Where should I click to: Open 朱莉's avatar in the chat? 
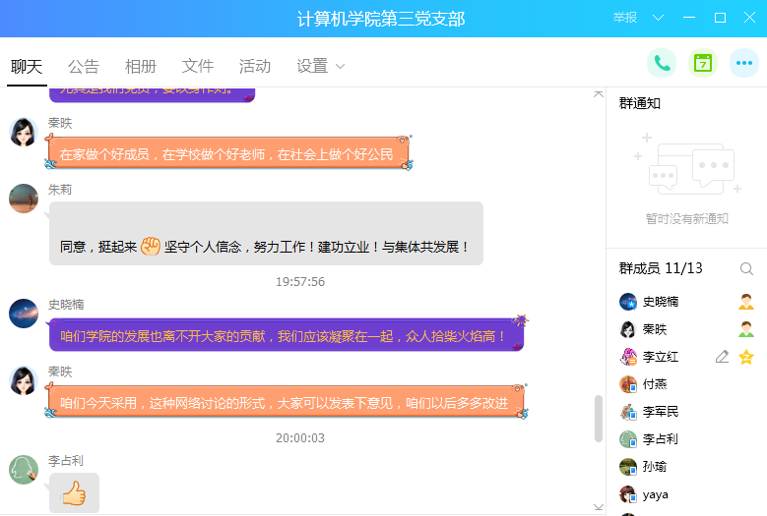[x=24, y=198]
